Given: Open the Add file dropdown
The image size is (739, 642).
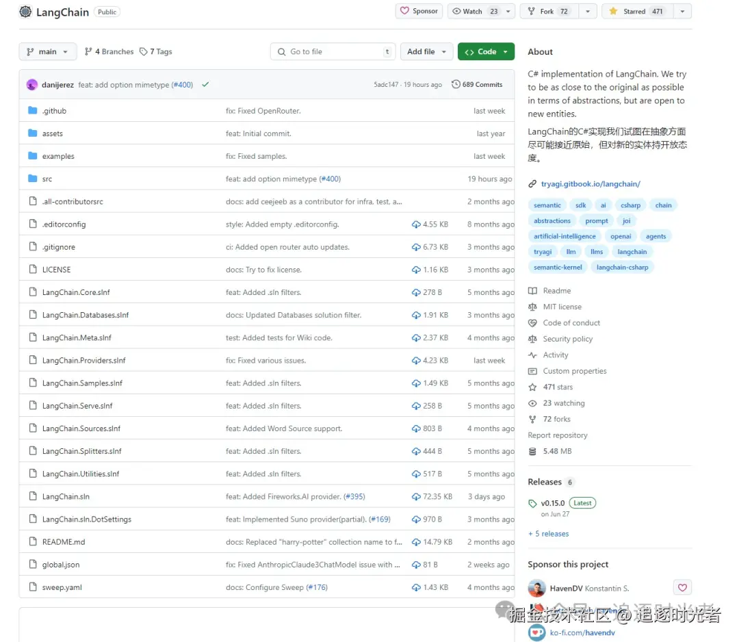Looking at the screenshot, I should coord(426,51).
